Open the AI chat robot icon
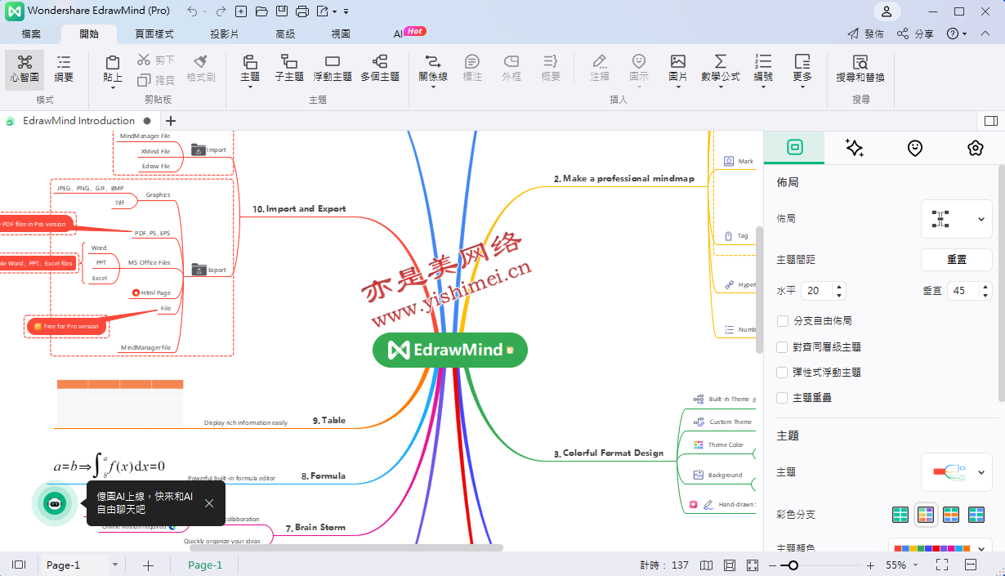The height and width of the screenshot is (576, 1005). tap(55, 504)
